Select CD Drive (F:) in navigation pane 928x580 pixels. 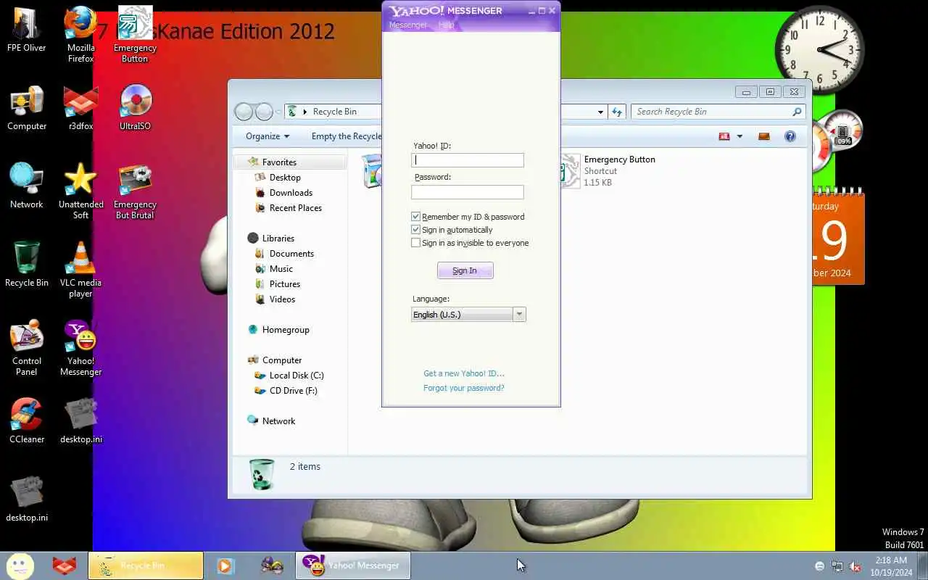[x=294, y=391]
